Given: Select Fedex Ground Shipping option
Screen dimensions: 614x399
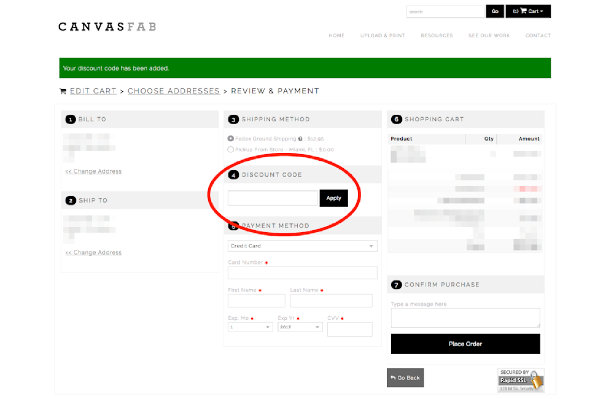Looking at the screenshot, I should click(x=231, y=139).
